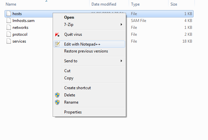Expand the 7-Zip submenu arrow

(121, 25)
